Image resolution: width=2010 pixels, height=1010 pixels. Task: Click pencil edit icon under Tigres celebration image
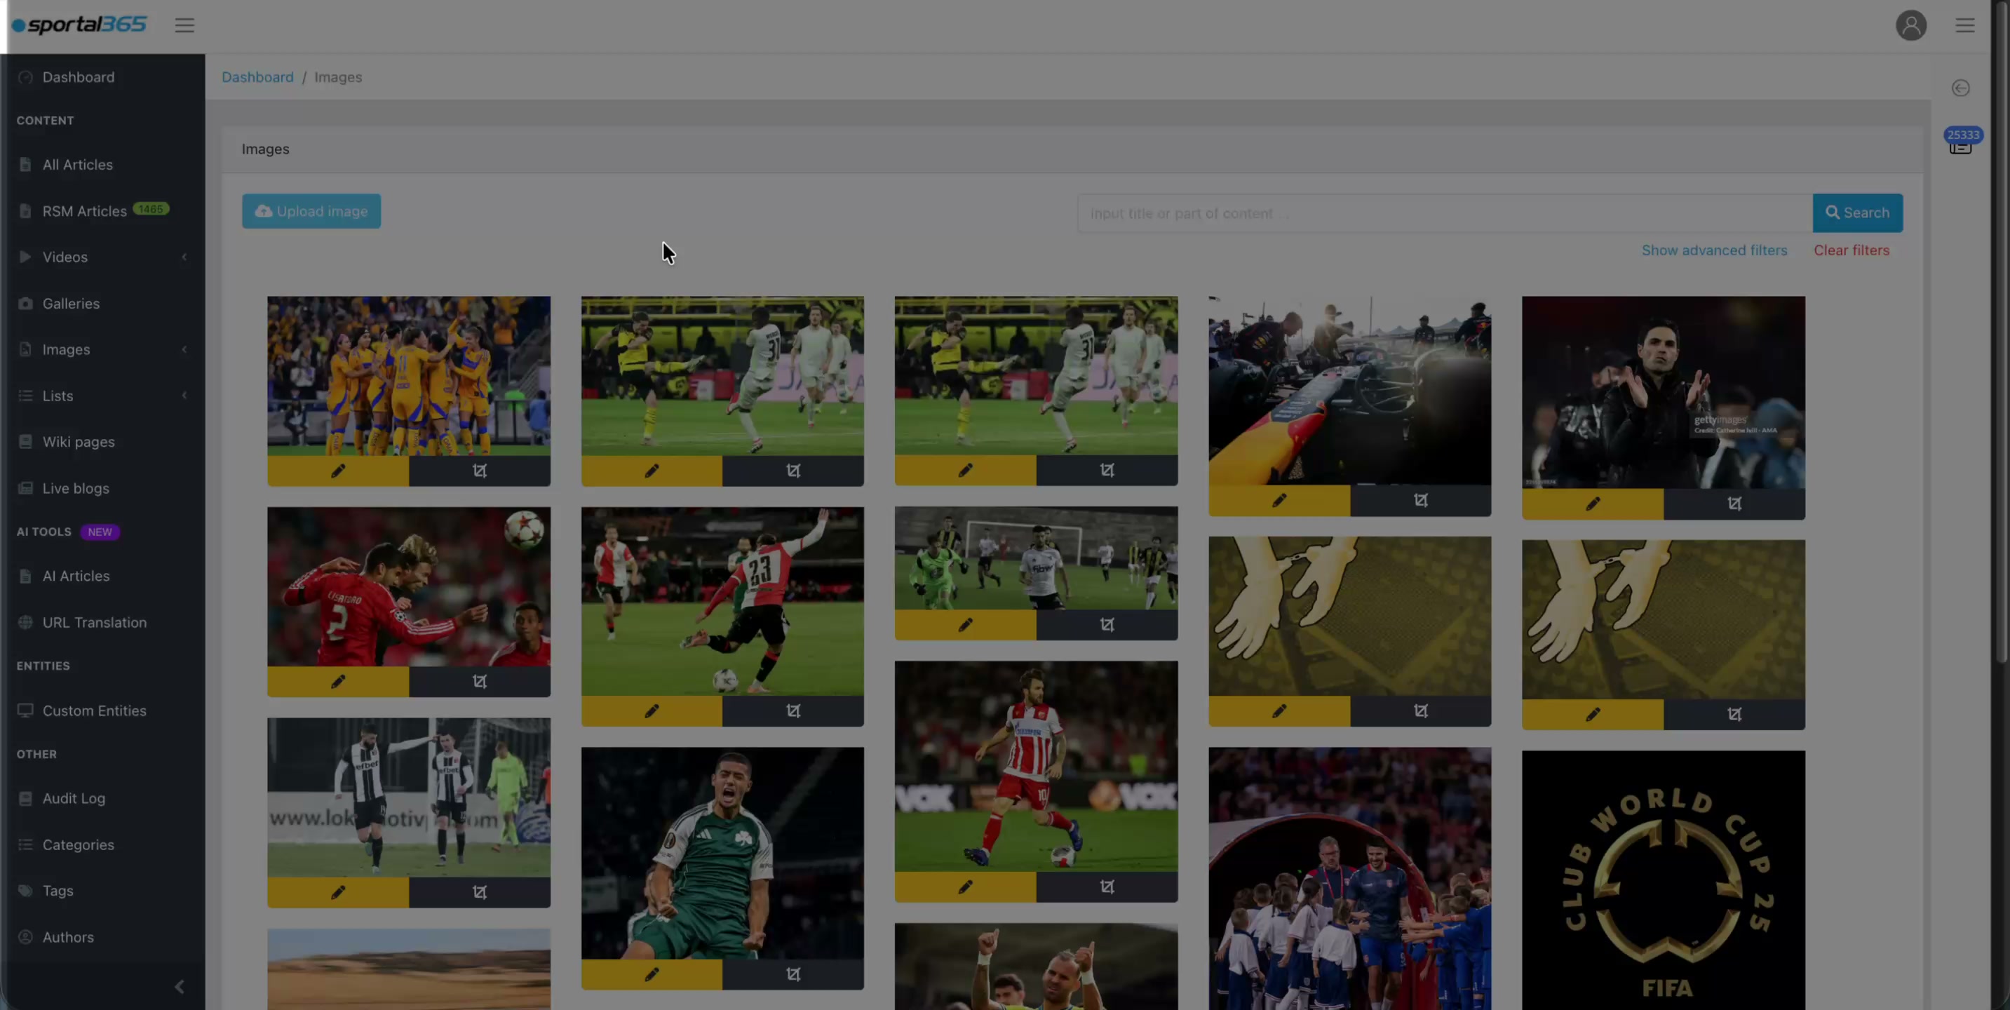tap(337, 471)
